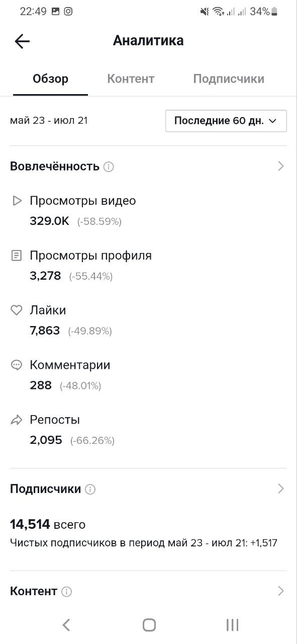Open info icon next to Вовлечённость
The image size is (297, 644).
pyautogui.click(x=109, y=167)
